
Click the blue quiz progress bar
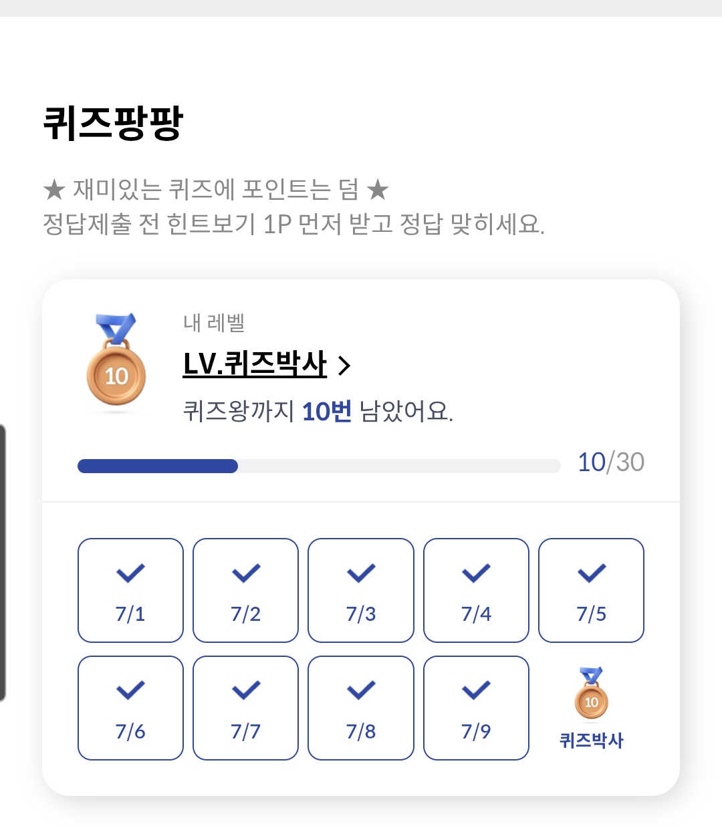point(319,466)
